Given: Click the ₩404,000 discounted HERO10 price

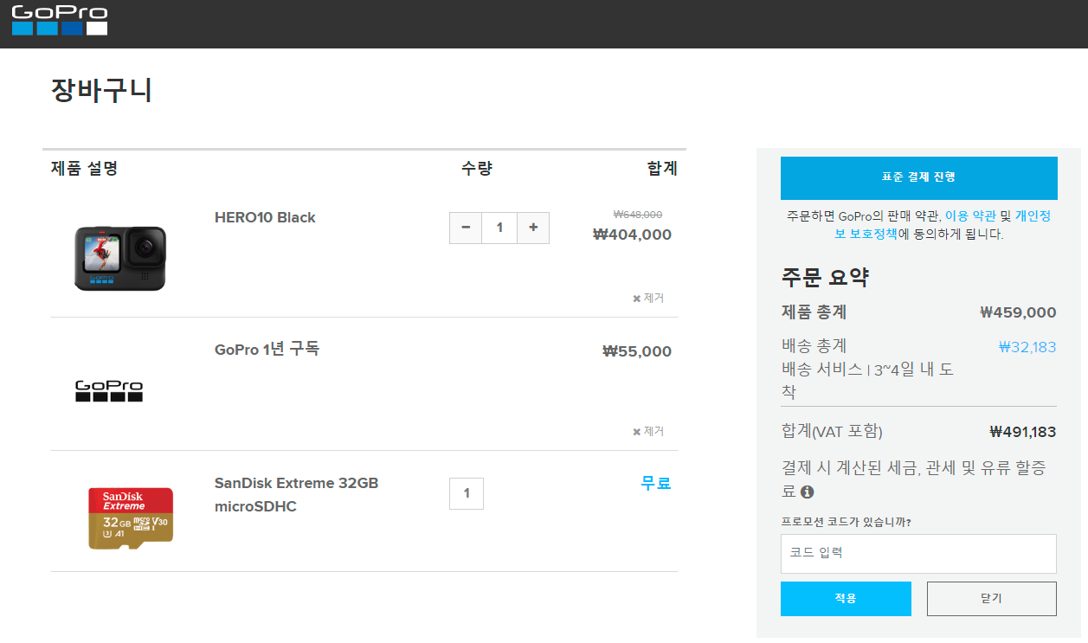Looking at the screenshot, I should click(632, 235).
